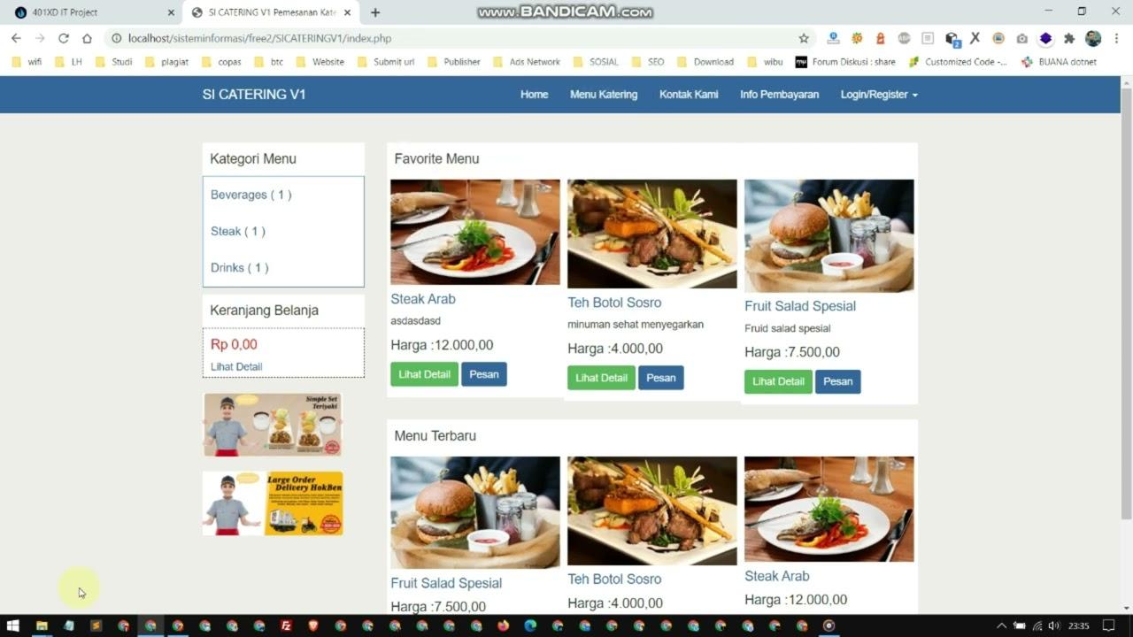This screenshot has width=1133, height=637.
Task: Click the camera screenshot extension icon
Action: (x=1022, y=38)
